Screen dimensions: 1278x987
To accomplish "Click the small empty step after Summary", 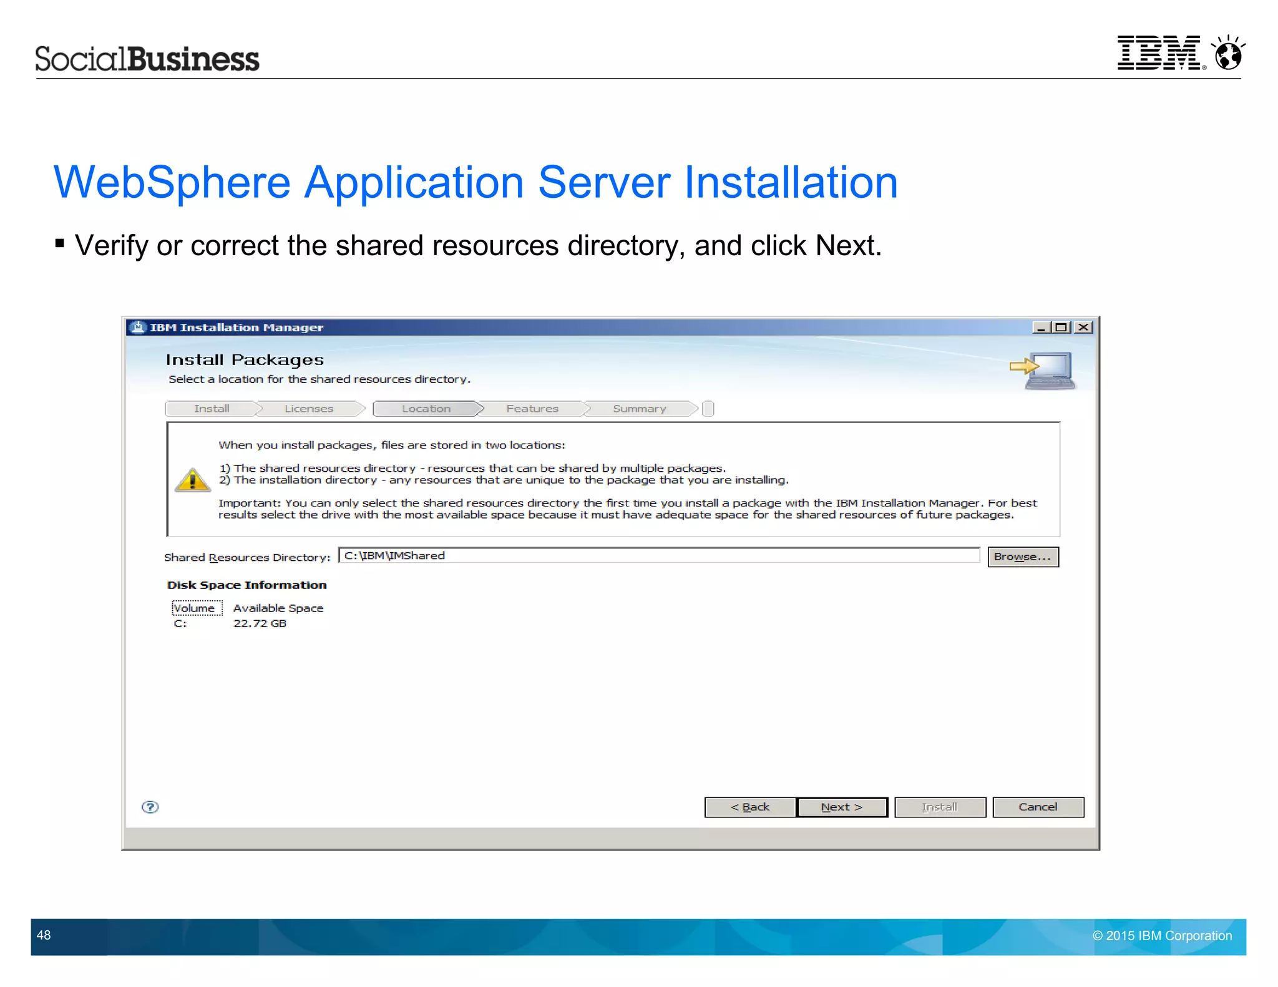I will click(x=708, y=409).
